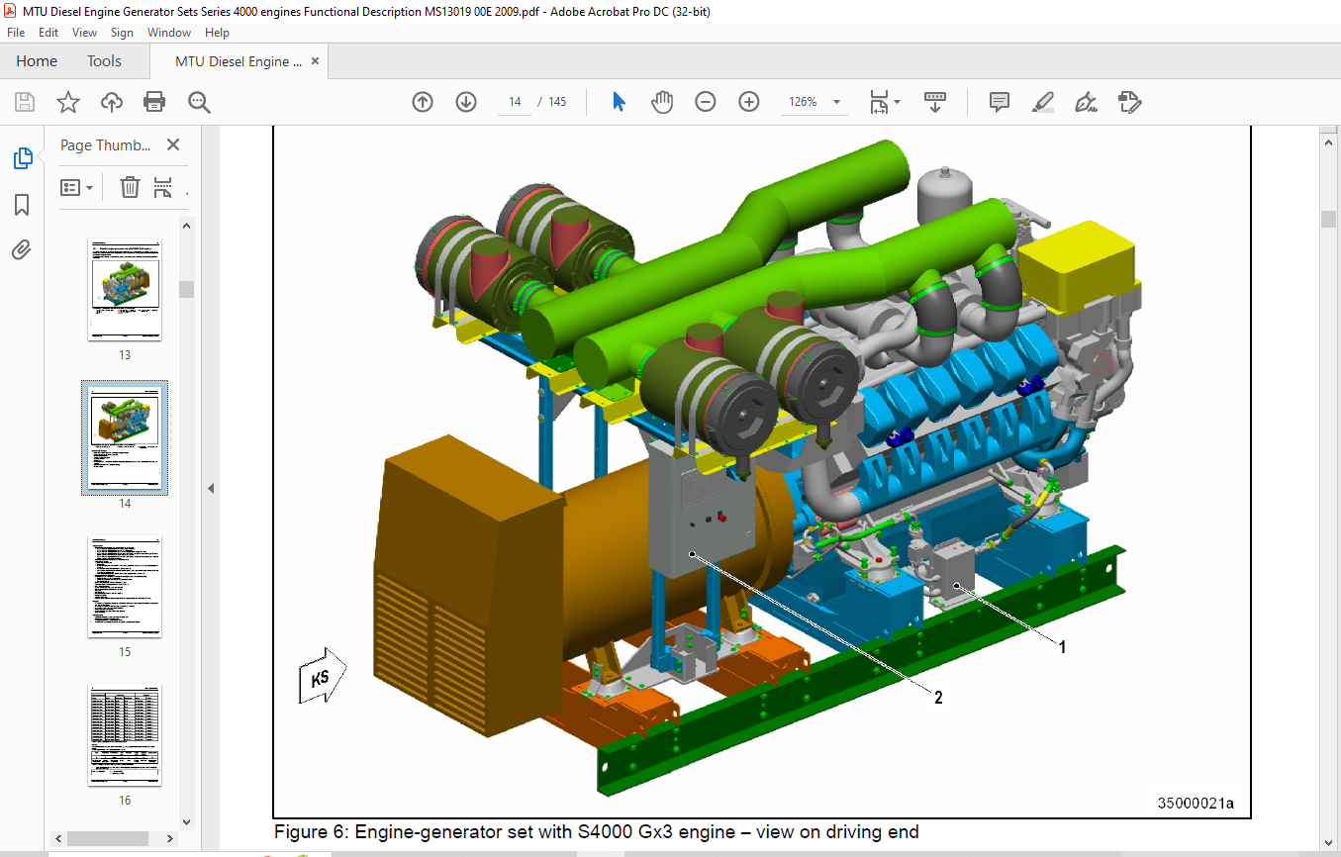Open the Window menu
Viewport: 1341px width, 857px height.
point(169,33)
